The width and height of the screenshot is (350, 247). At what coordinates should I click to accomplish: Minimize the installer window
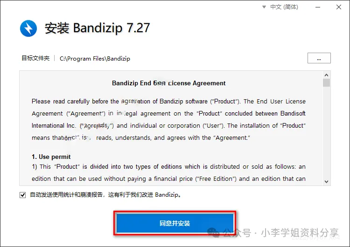coord(318,7)
